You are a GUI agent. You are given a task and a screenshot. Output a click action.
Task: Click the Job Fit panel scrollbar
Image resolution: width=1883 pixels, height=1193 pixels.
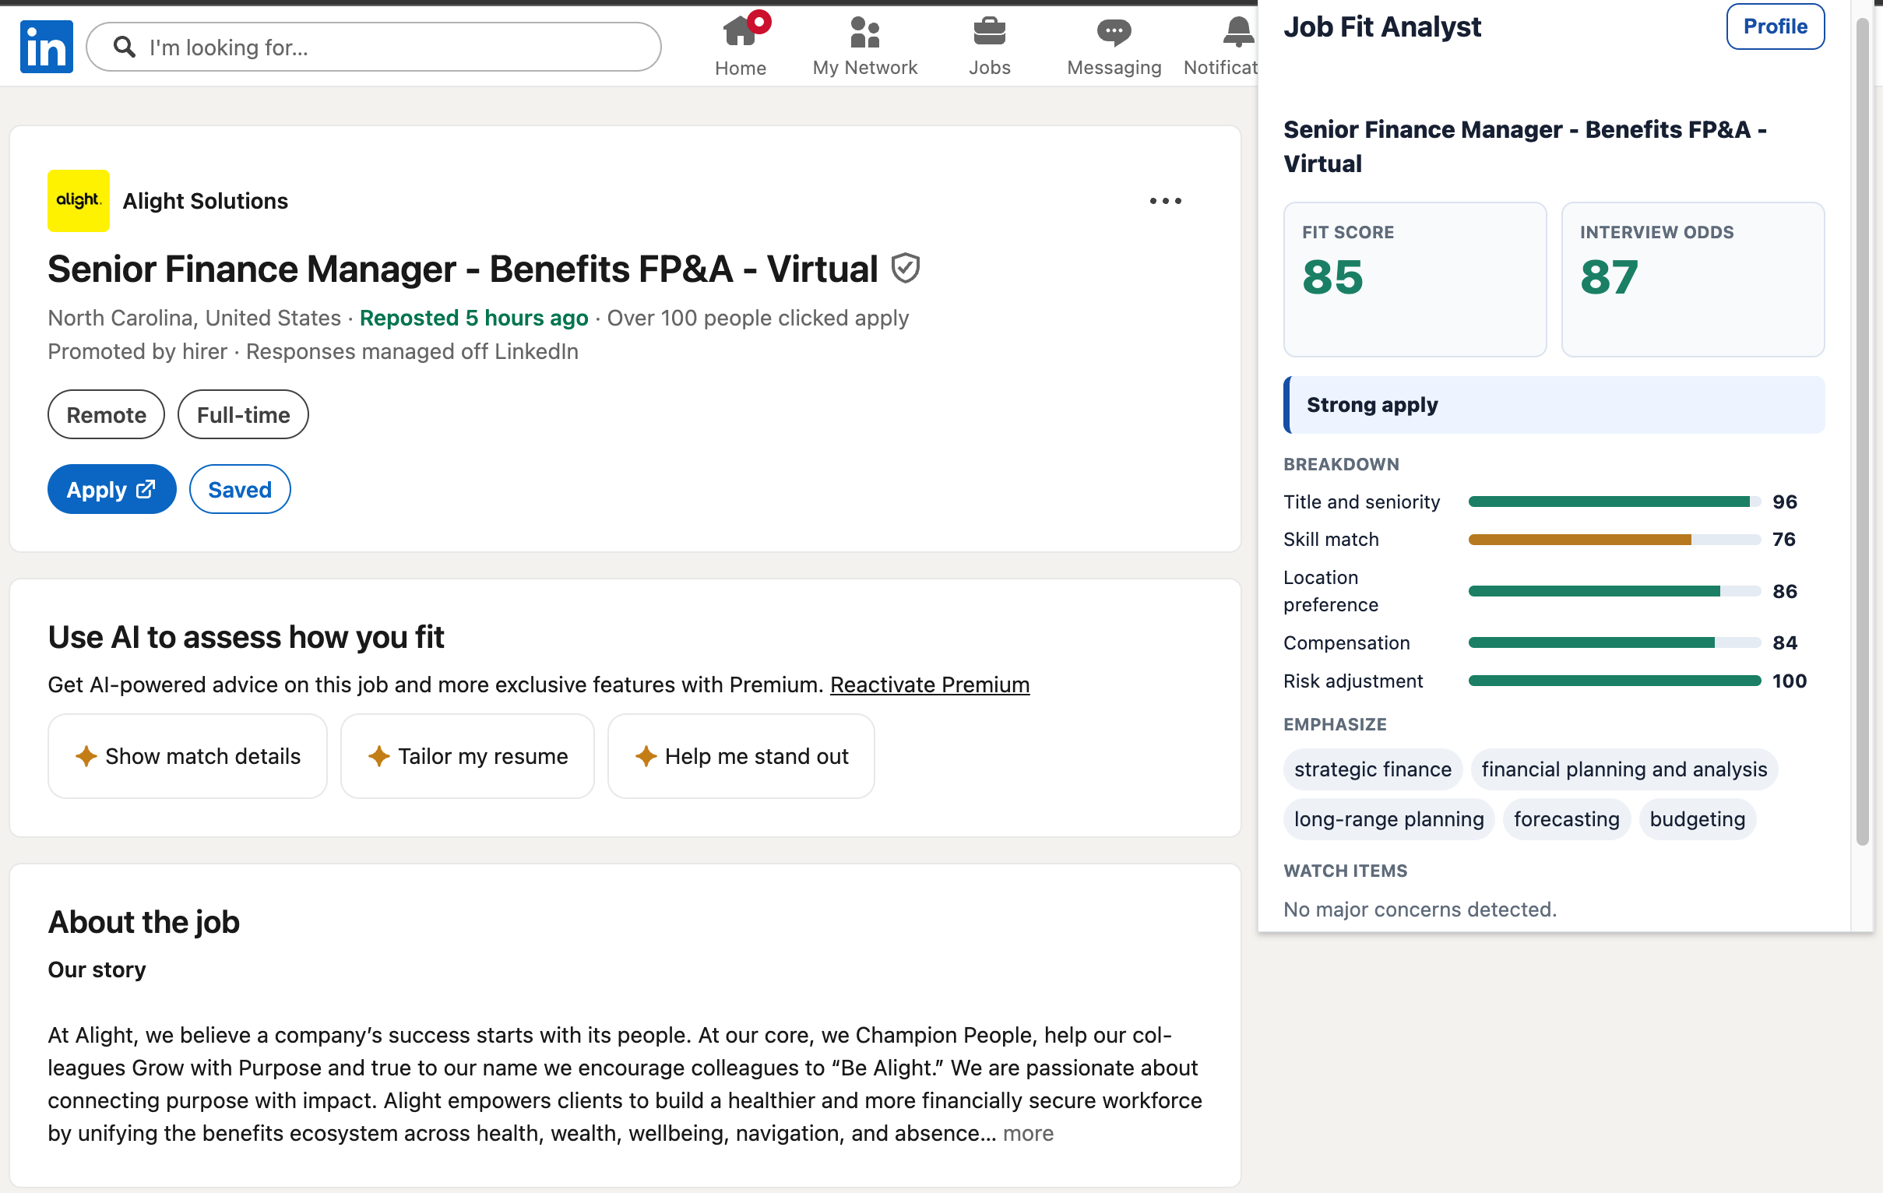click(1863, 430)
